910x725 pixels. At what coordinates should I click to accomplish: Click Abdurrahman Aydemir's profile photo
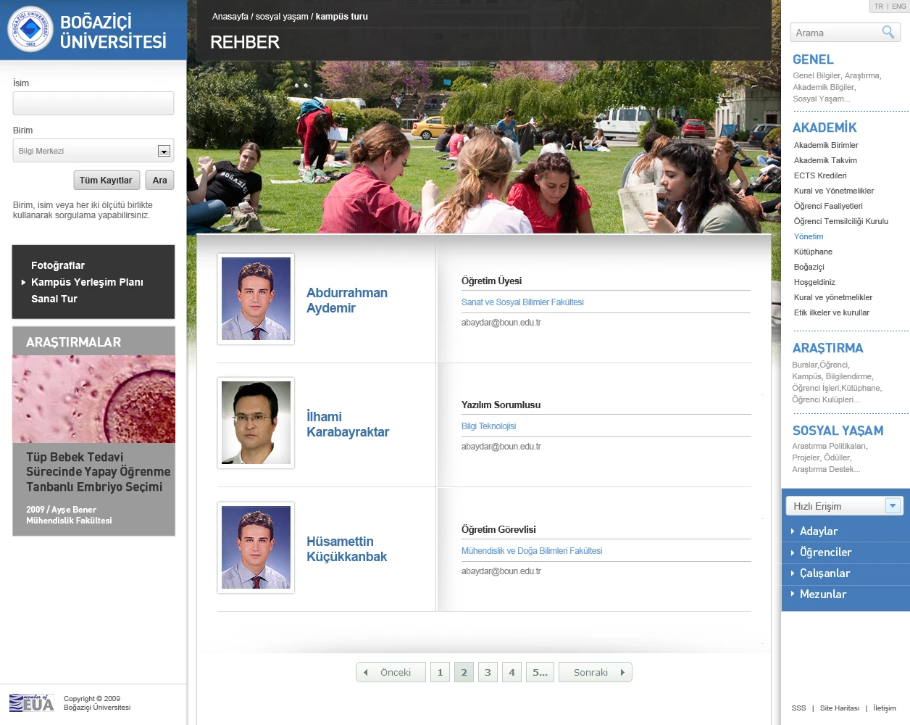coord(256,299)
